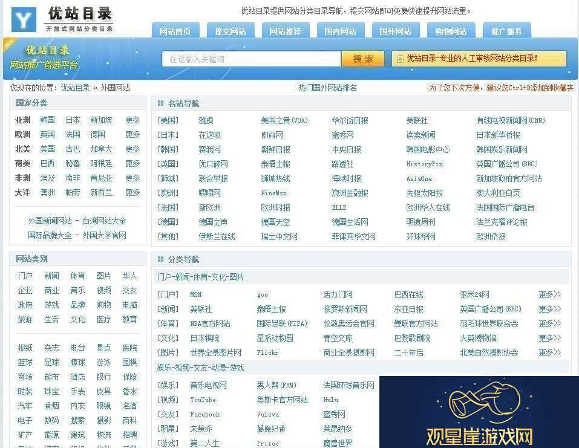Click the [美国] label in 名站导航
The image size is (579, 448).
pos(168,121)
